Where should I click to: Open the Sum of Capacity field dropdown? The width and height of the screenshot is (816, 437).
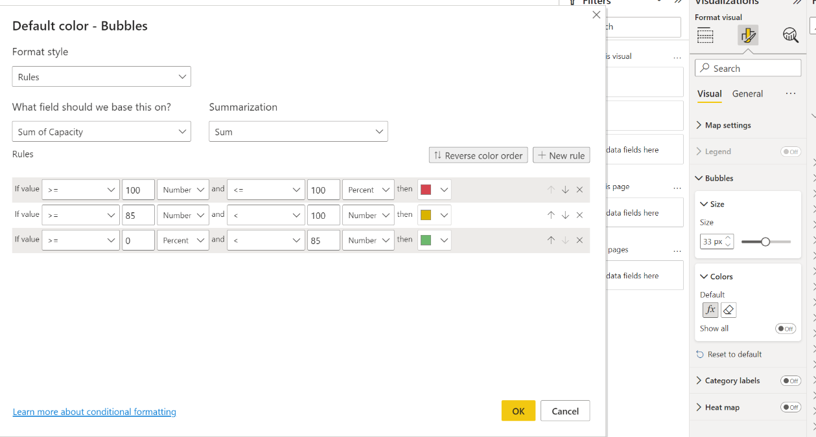[x=102, y=131]
